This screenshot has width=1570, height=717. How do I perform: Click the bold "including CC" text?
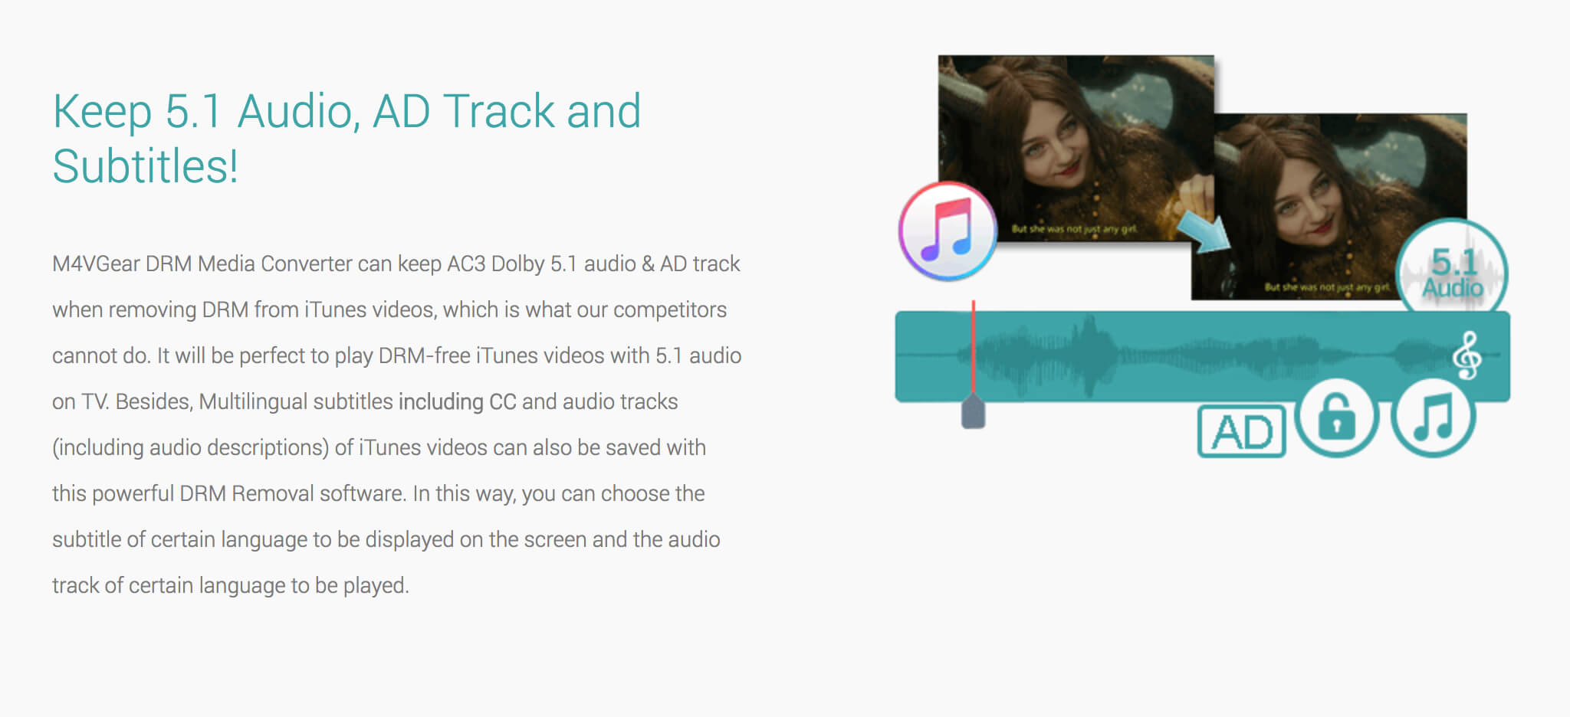457,401
